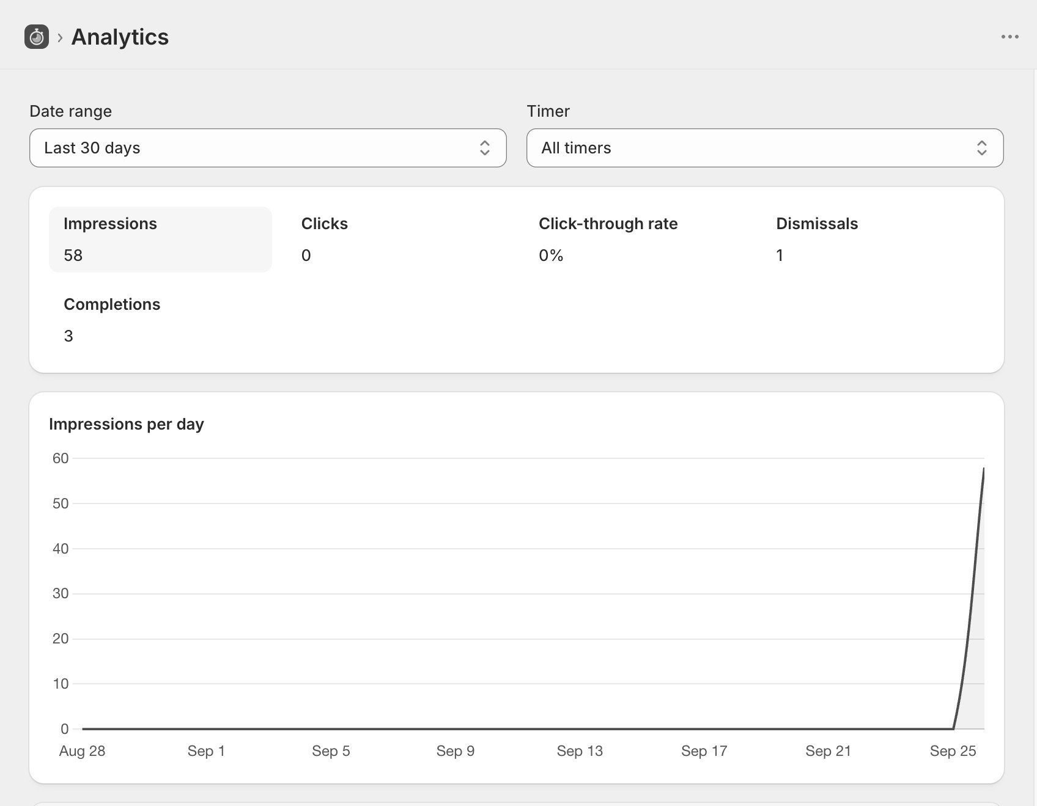Click the Analytics page title
Image resolution: width=1037 pixels, height=806 pixels.
tap(120, 37)
